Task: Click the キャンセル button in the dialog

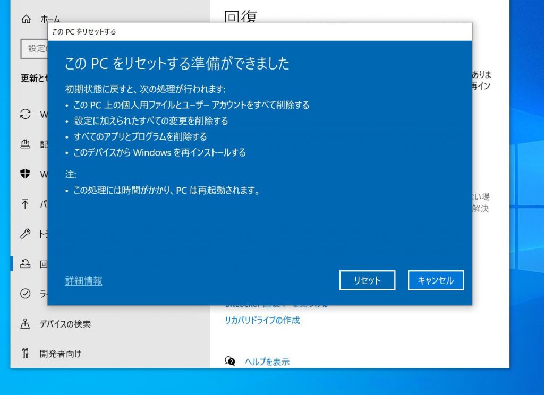Action: pos(436,280)
